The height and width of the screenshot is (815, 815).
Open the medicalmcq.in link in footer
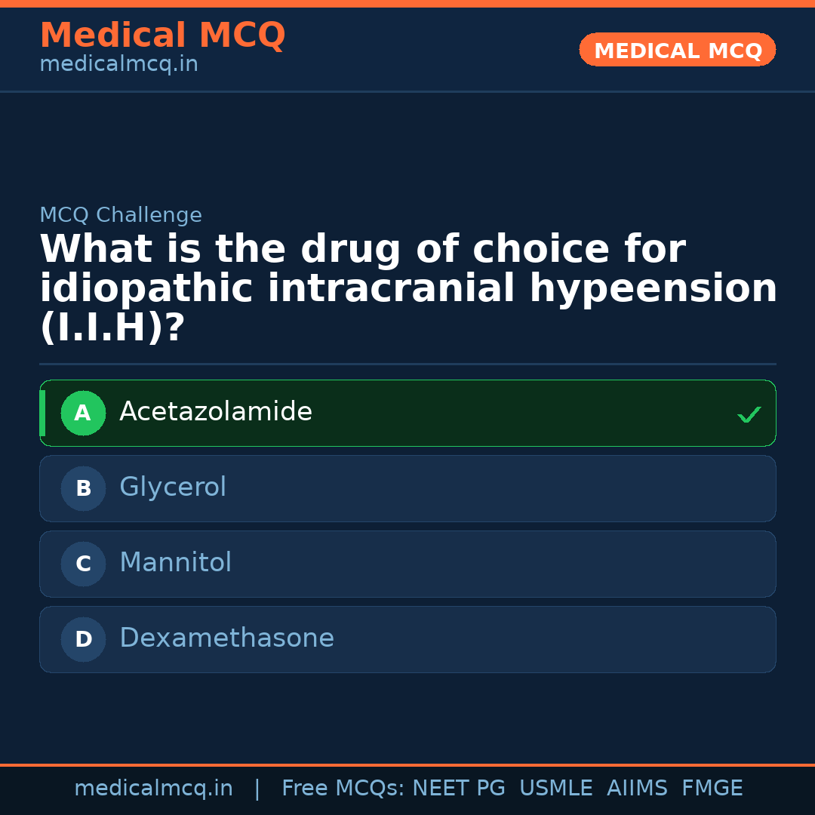click(153, 789)
